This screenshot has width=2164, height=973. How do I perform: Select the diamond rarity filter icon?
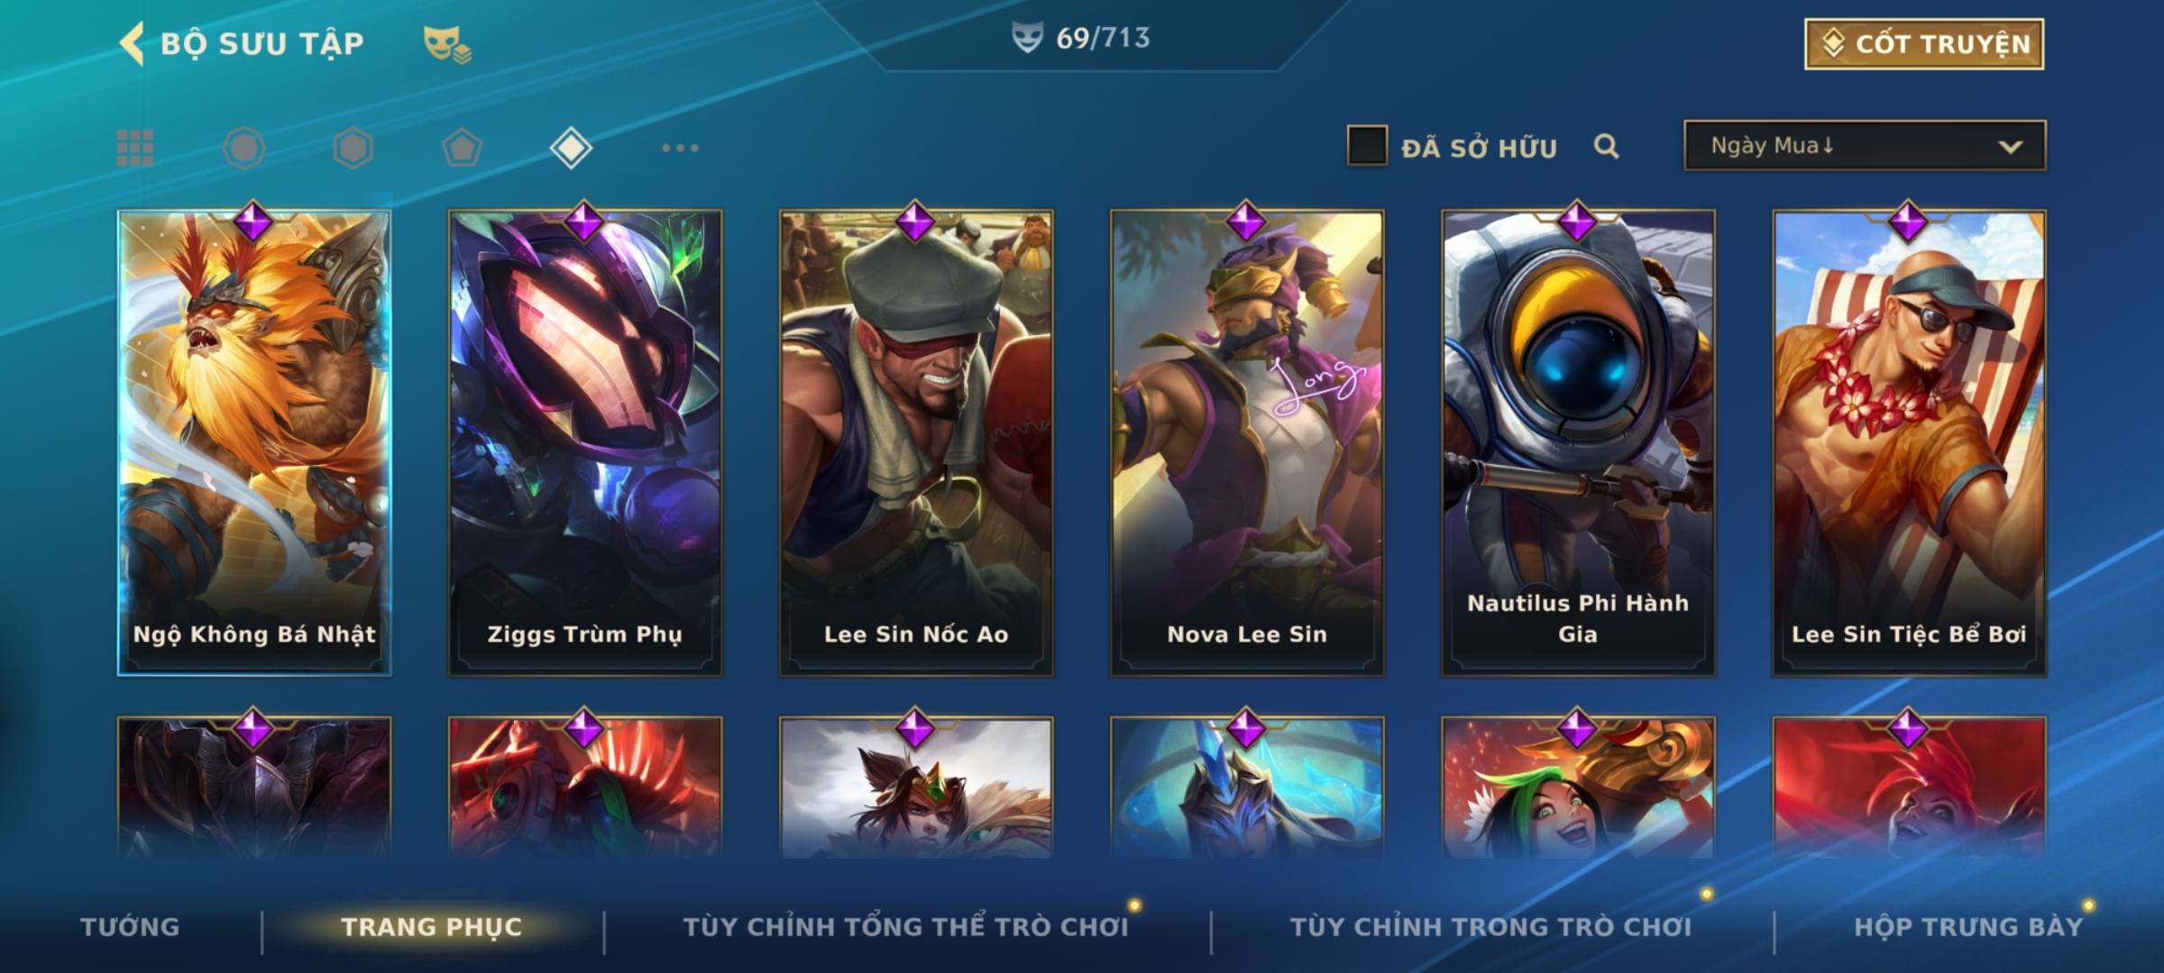tap(571, 148)
